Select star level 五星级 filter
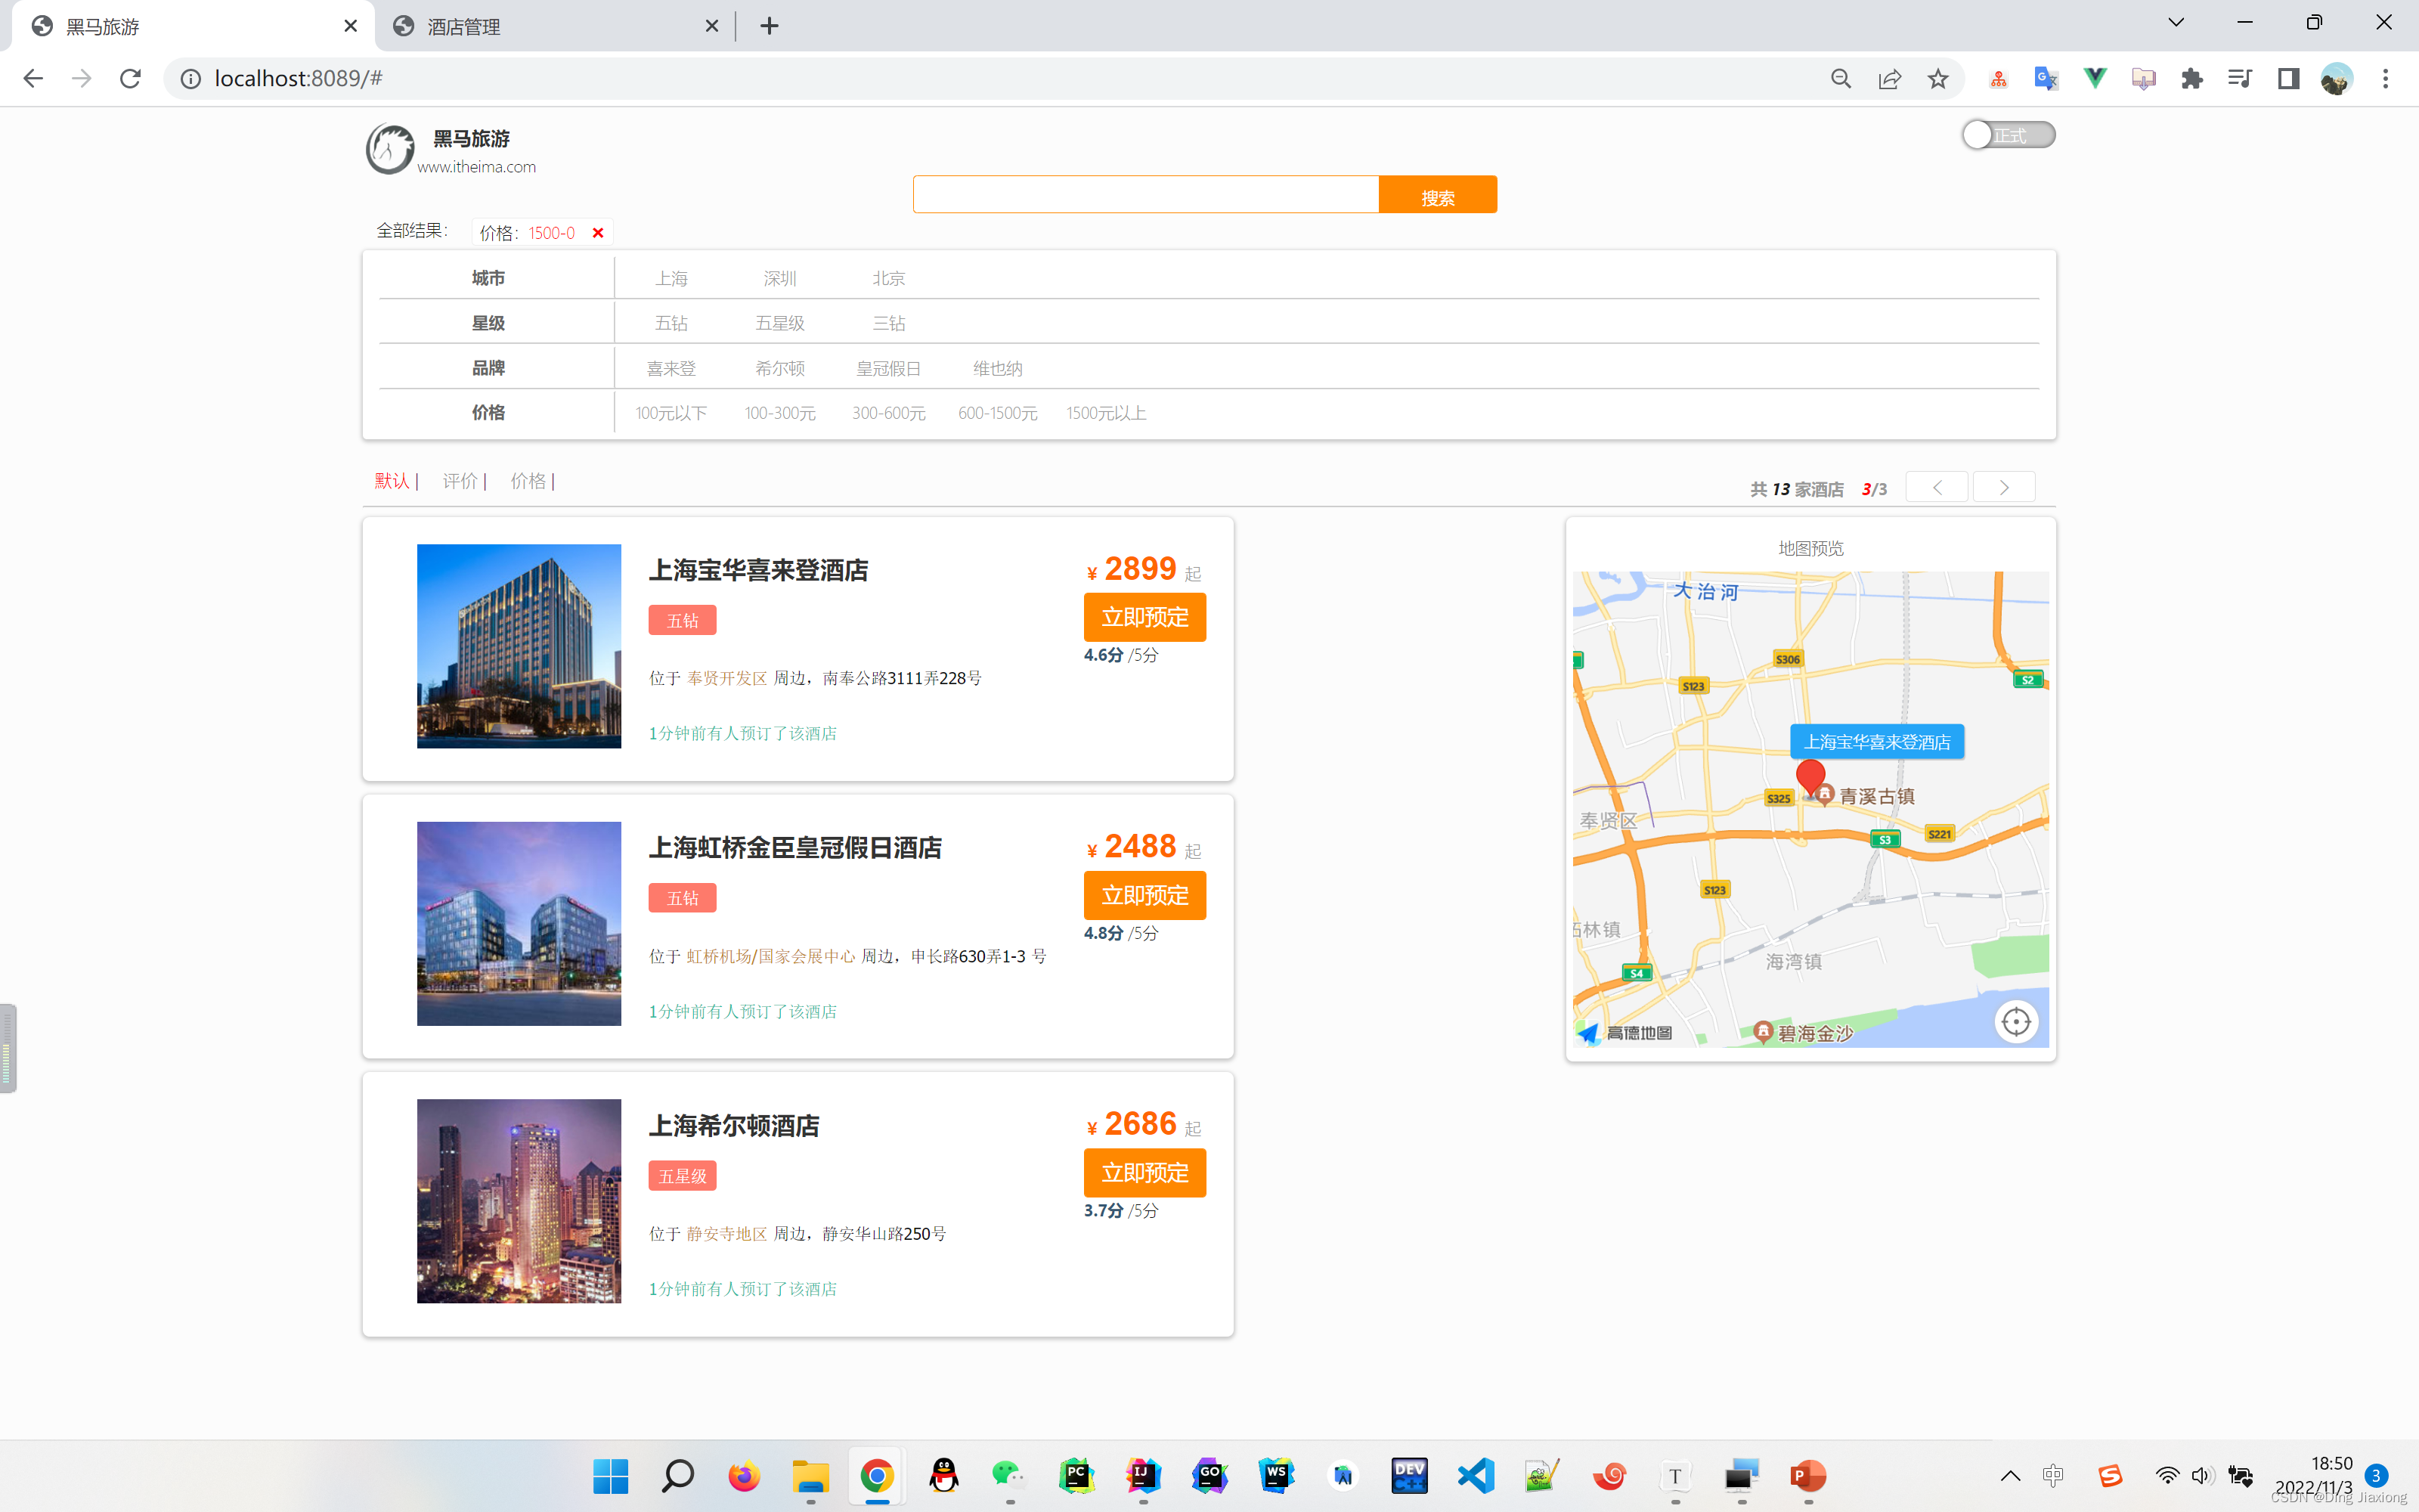This screenshot has width=2419, height=1512. pyautogui.click(x=779, y=324)
